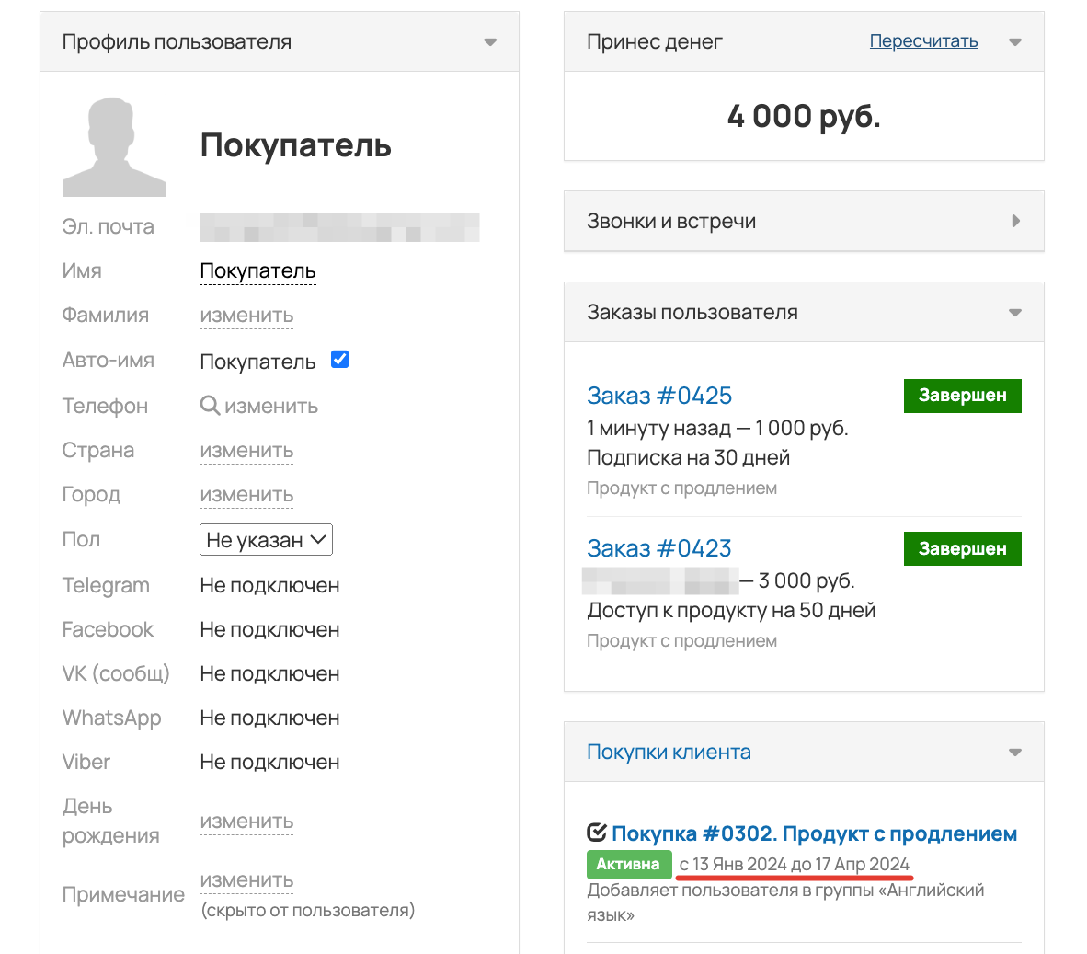Screen dimensions: 1087x954
Task: Click the large Покупатель profile heading
Action: [x=296, y=145]
